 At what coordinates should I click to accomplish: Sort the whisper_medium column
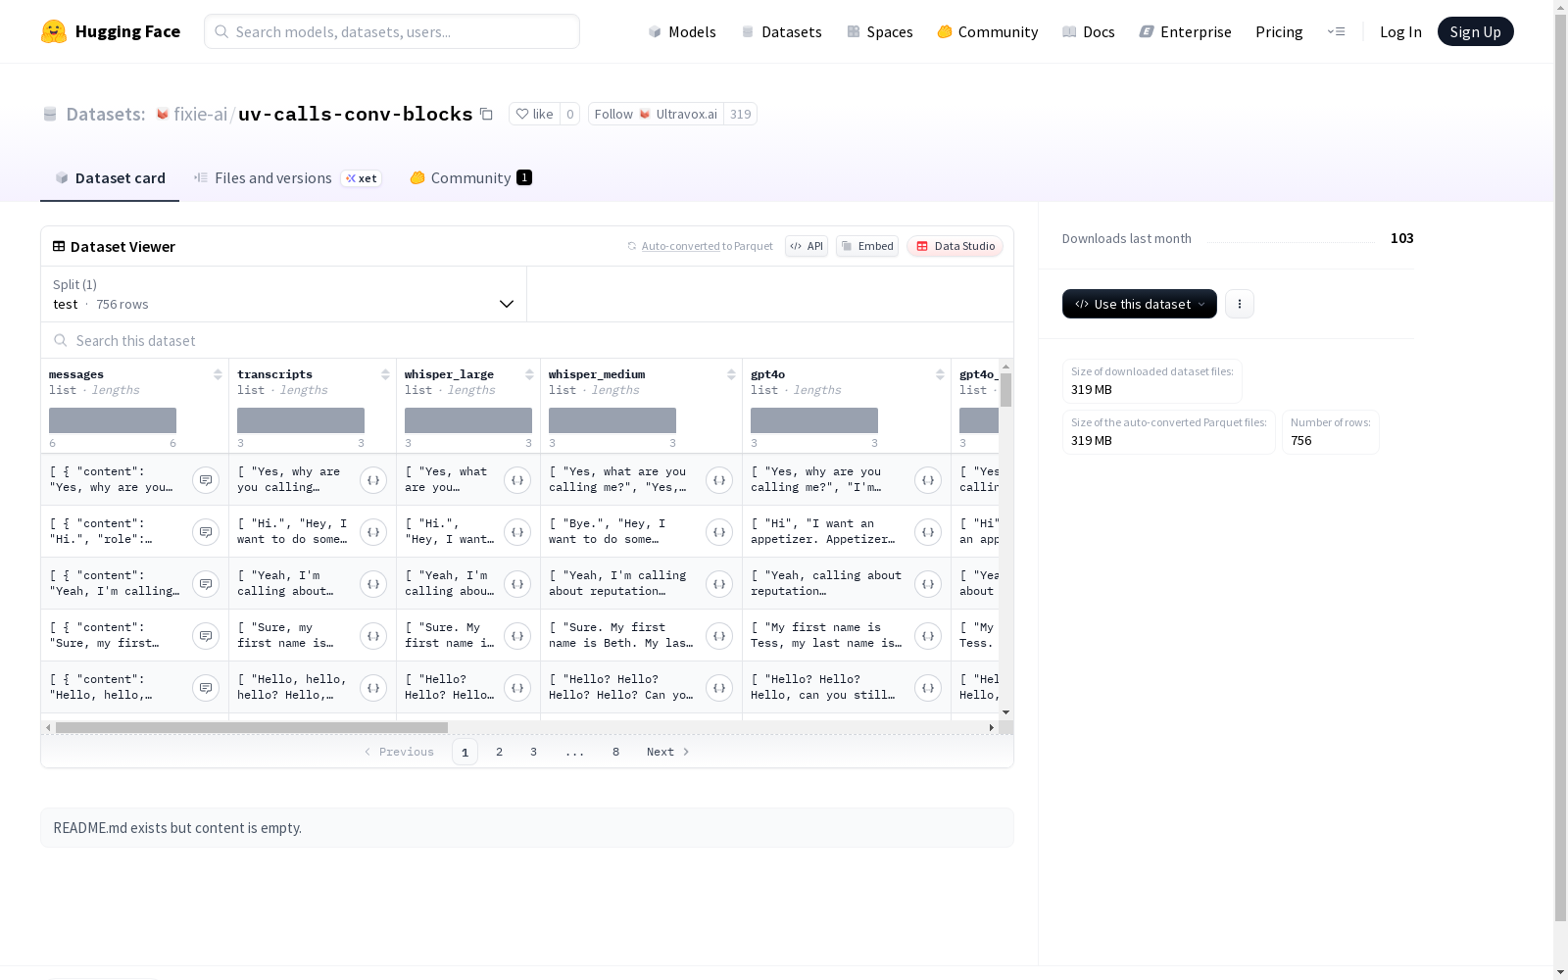[x=731, y=374]
